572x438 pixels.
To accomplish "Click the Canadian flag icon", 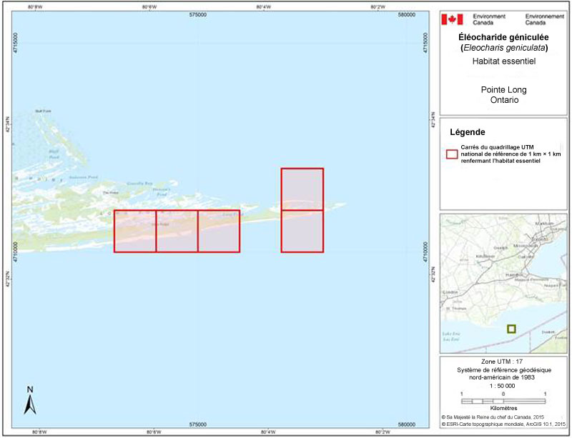I will point(452,19).
